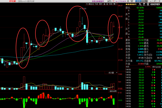Viewport: 162px width, 108px height.
Task: Open the shirt skin icon
Action: click(x=132, y=1)
